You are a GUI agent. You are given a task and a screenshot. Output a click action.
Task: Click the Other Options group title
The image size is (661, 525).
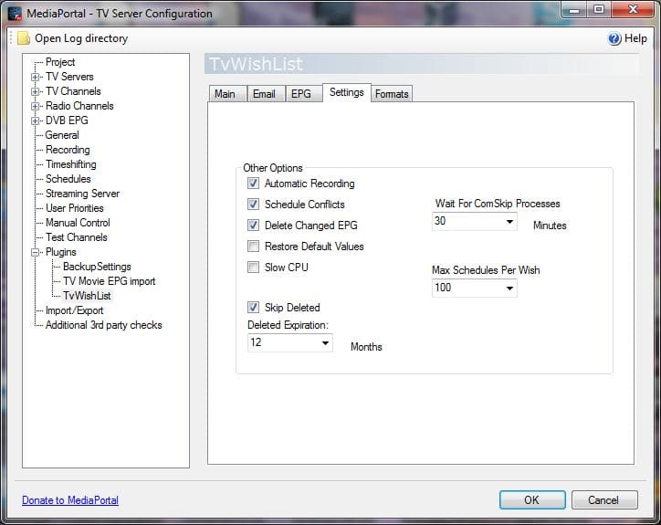pos(273,168)
